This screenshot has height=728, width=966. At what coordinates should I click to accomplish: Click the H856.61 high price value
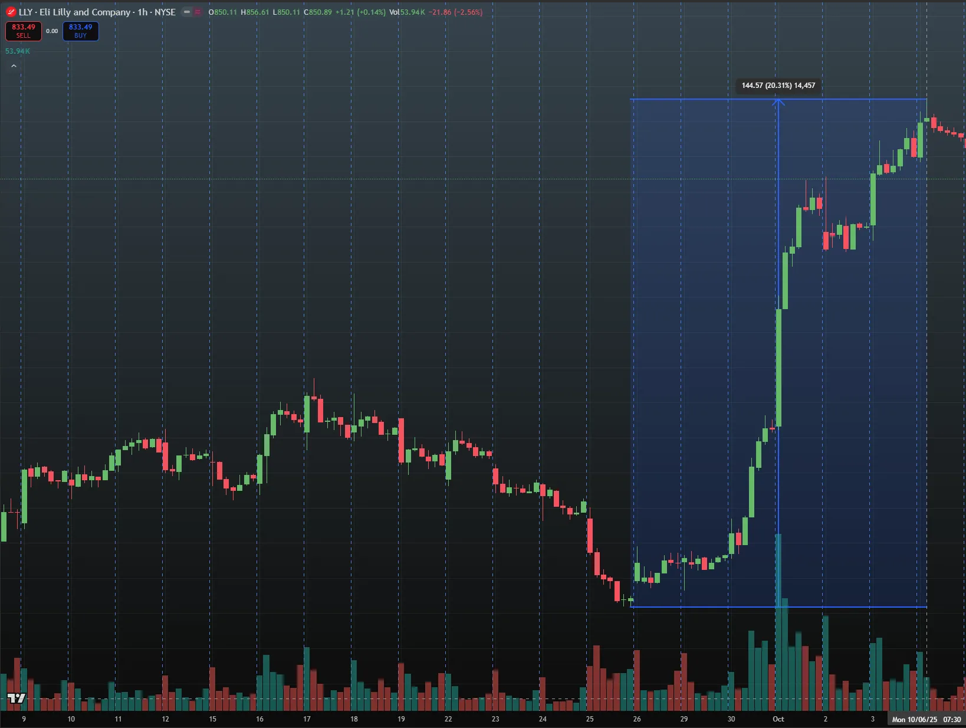coord(255,12)
